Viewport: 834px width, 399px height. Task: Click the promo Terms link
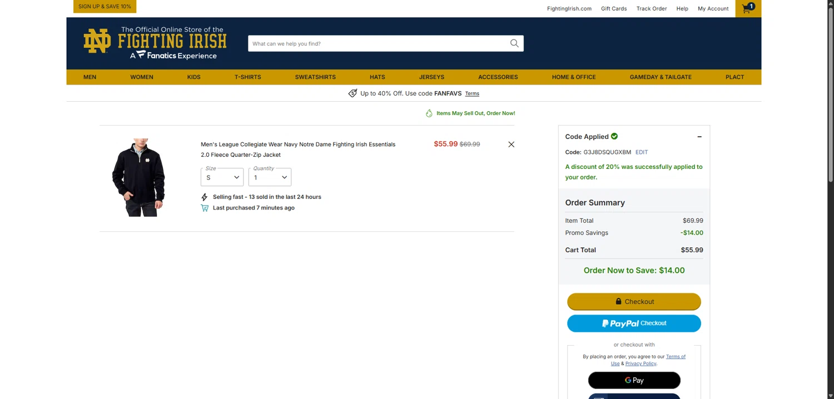click(x=472, y=93)
